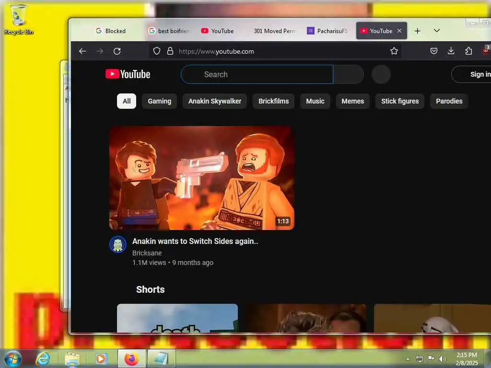Open the Action Center flag icon
Image resolution: width=491 pixels, height=368 pixels.
click(431, 358)
